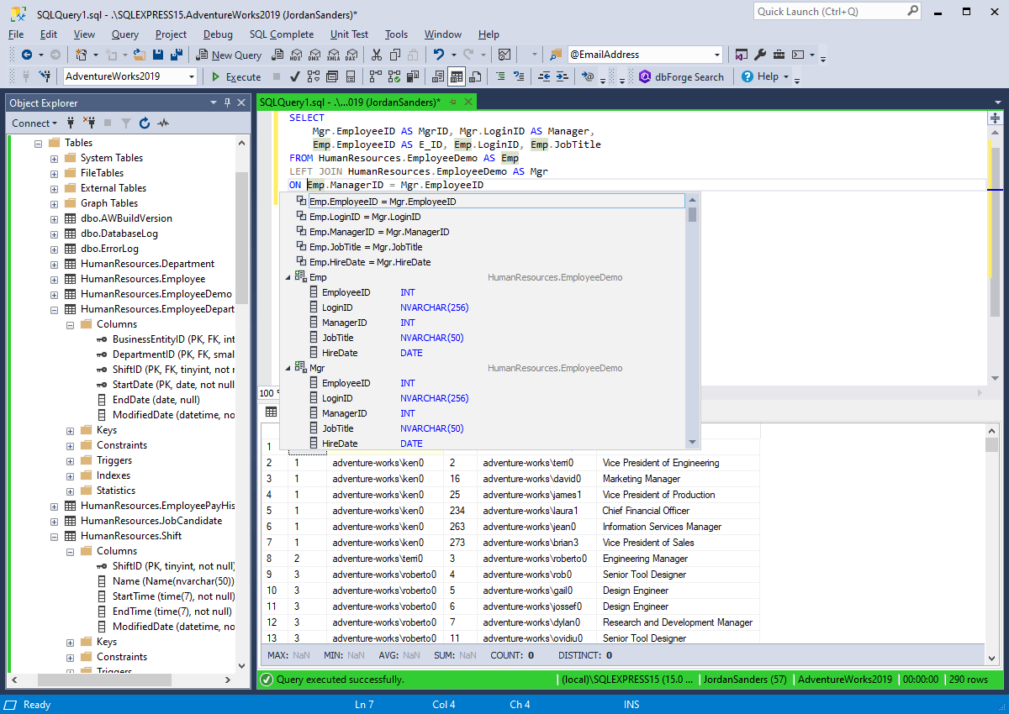Click the Undo icon
The image size is (1009, 714).
[441, 54]
